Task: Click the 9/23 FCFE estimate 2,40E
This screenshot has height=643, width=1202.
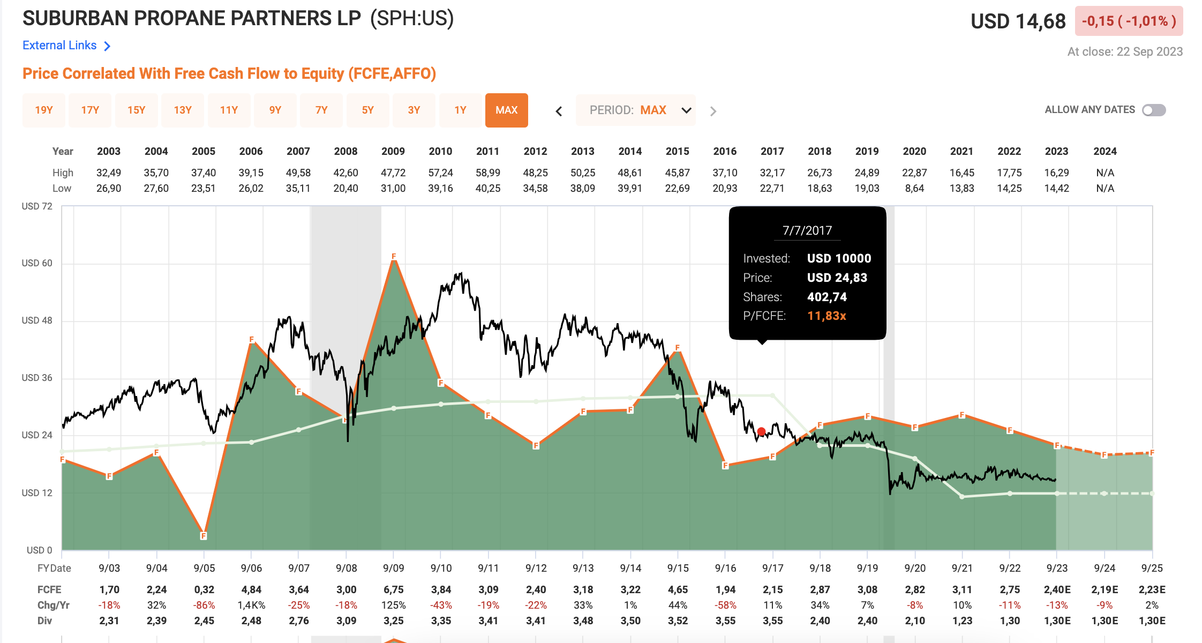Action: [1057, 590]
